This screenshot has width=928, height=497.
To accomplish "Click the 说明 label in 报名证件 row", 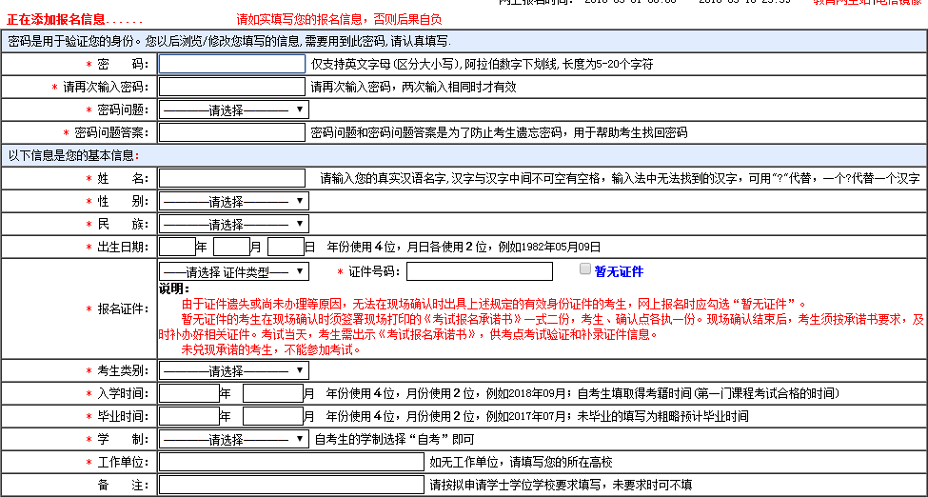I will pos(174,289).
